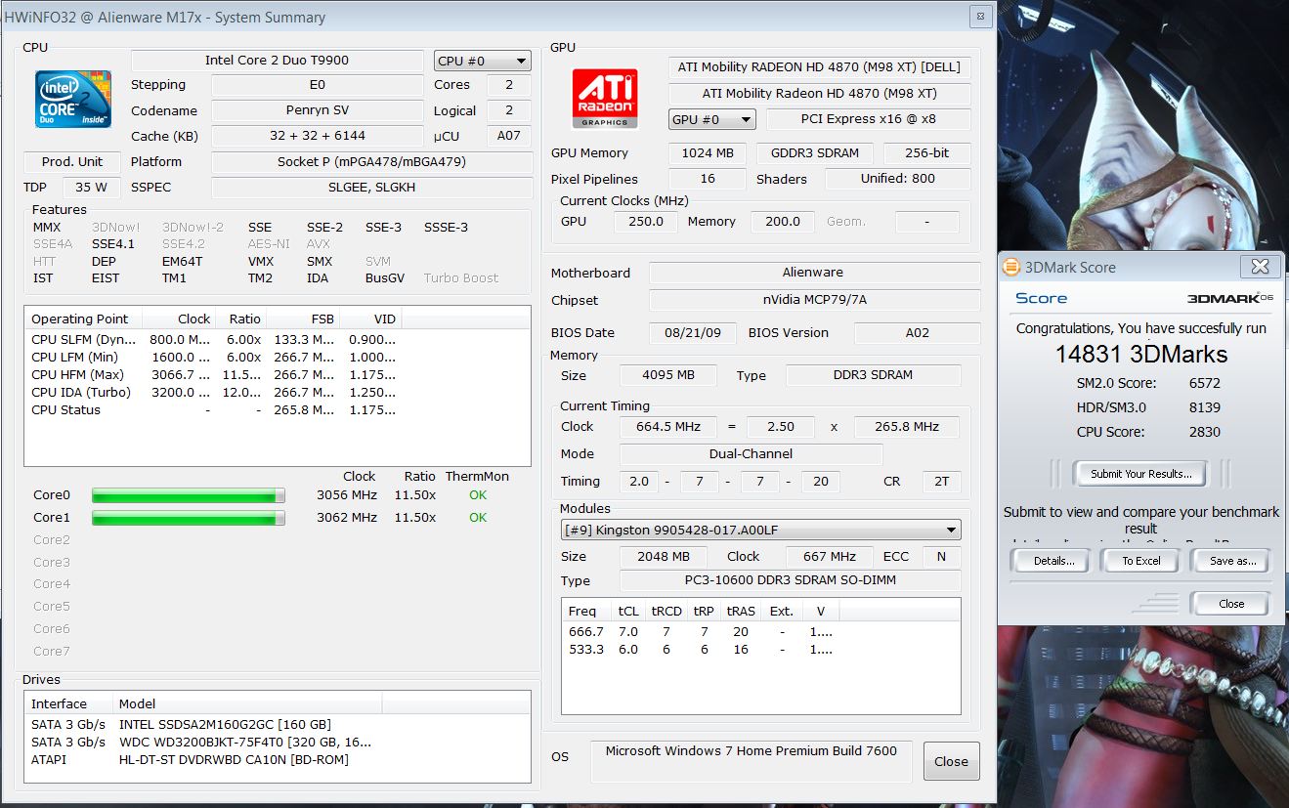Click the 3DMark06 logo in score window
This screenshot has height=808, width=1289.
(1230, 298)
